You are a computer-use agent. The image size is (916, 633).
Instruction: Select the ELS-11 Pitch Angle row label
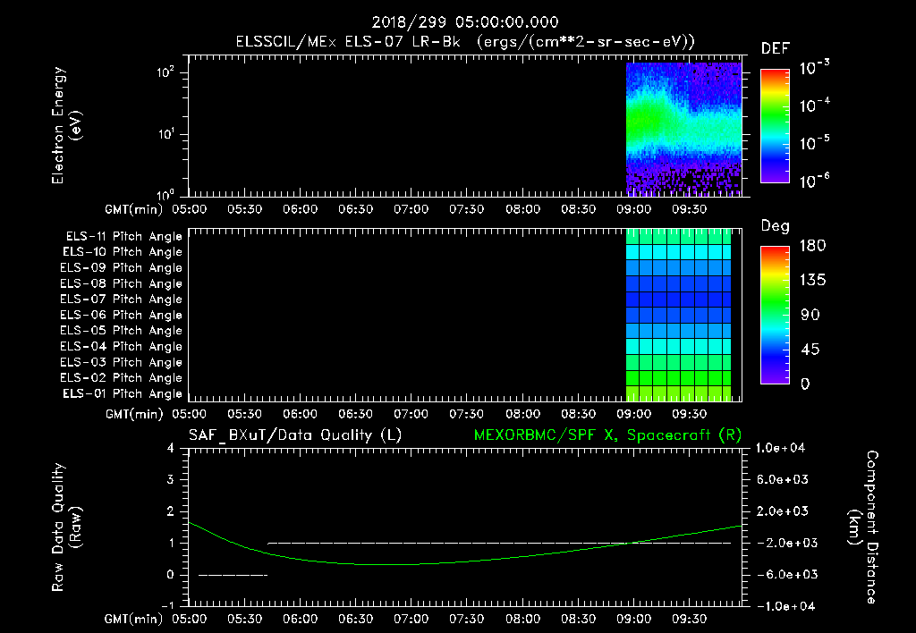[x=123, y=237]
